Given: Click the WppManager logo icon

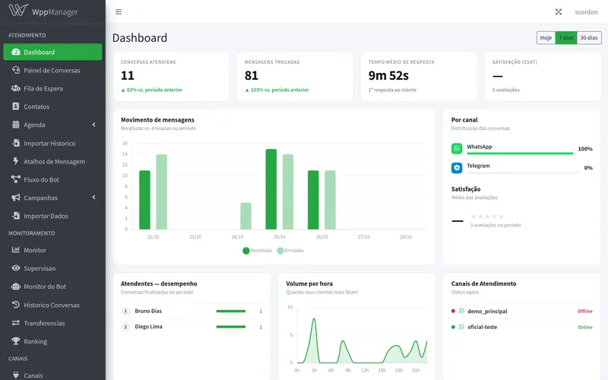Looking at the screenshot, I should pyautogui.click(x=18, y=10).
